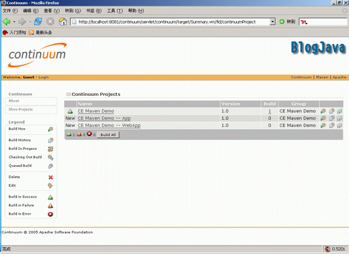Click the About sidebar link

pos(14,101)
